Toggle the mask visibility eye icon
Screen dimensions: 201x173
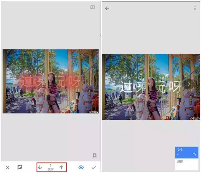pyautogui.click(x=81, y=167)
